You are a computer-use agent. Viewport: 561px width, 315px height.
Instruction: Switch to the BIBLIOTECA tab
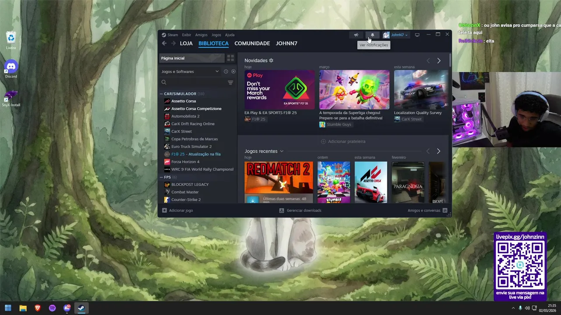click(x=213, y=43)
